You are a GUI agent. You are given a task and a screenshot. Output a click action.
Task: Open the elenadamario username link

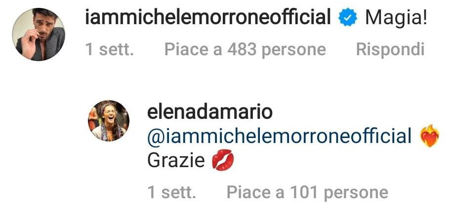tap(210, 112)
